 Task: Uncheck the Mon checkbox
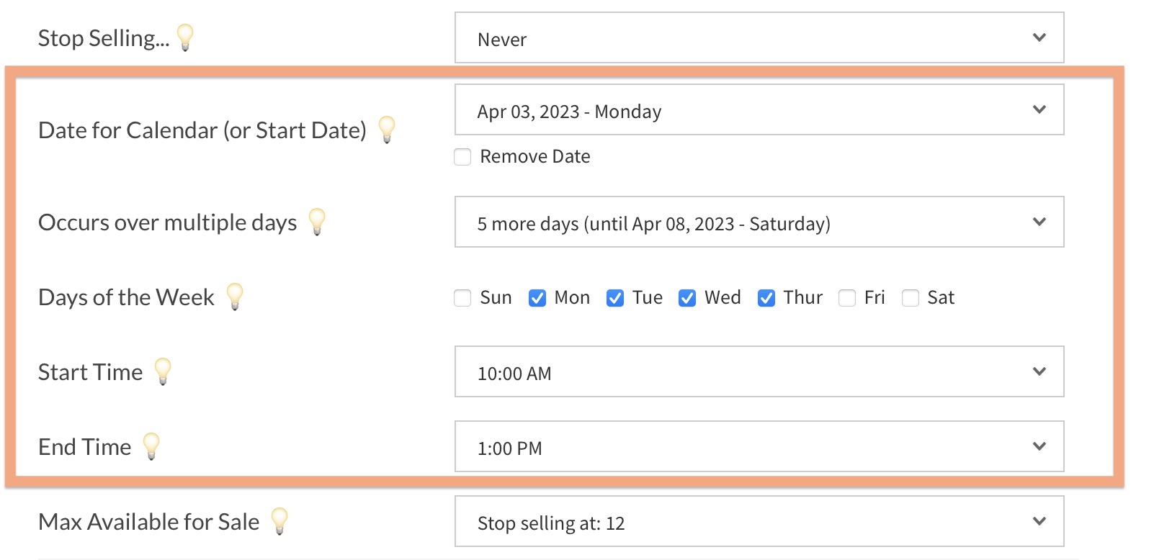point(537,298)
